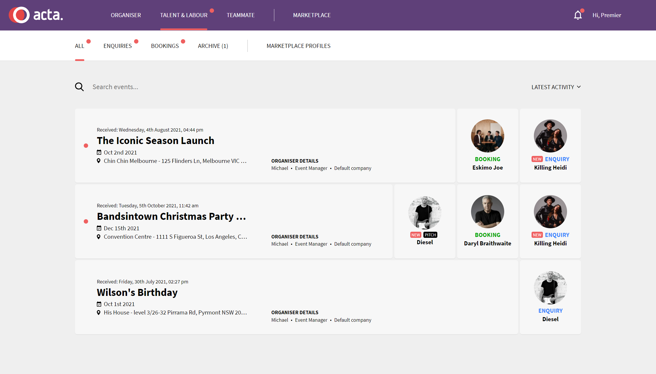This screenshot has height=374, width=656.
Task: Open the ARCHIVE (1) tab
Action: click(213, 46)
